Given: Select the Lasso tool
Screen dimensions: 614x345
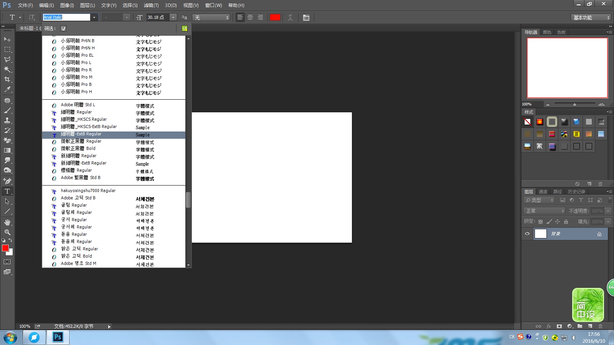Looking at the screenshot, I should pyautogui.click(x=7, y=59).
